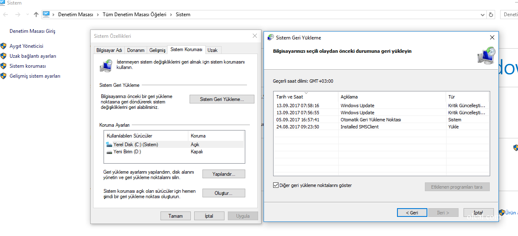518x236 pixels.
Task: Click Koruma column header
Action: [216, 136]
